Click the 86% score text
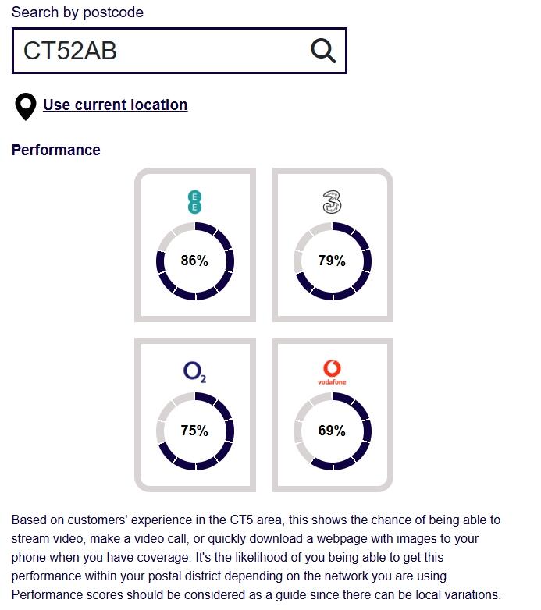 (x=194, y=261)
